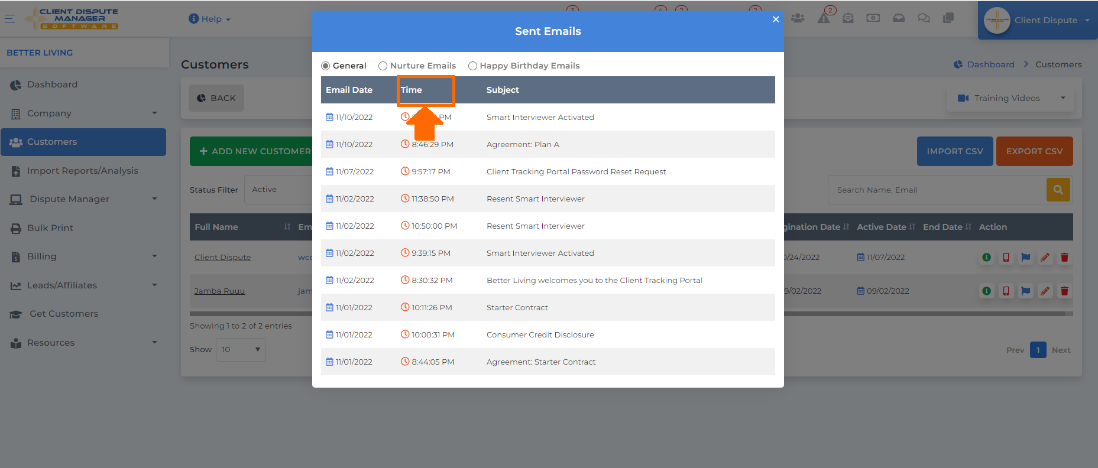Open the Training Videos dropdown

[1010, 98]
